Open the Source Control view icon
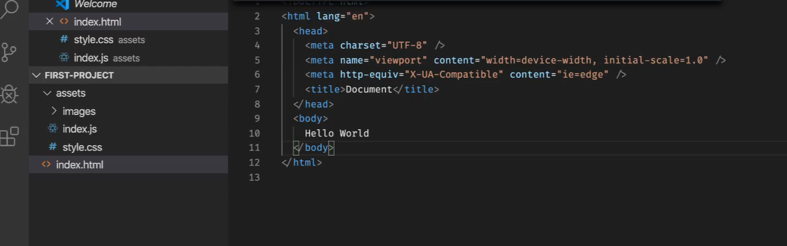This screenshot has width=787, height=246. (9, 52)
